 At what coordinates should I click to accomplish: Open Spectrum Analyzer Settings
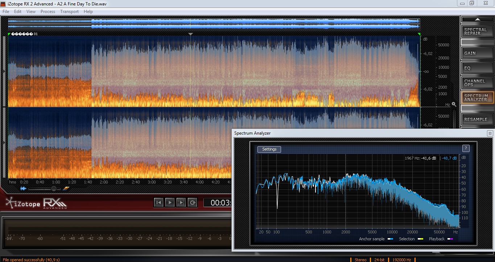[x=269, y=149]
